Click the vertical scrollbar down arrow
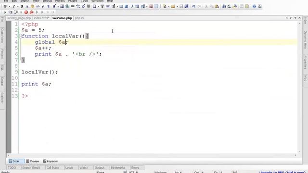The image size is (308, 173). (299, 151)
